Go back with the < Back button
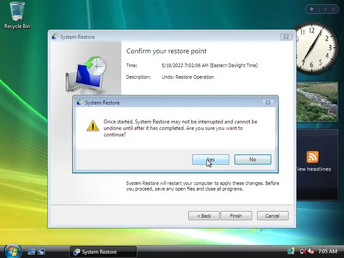 pyautogui.click(x=204, y=216)
